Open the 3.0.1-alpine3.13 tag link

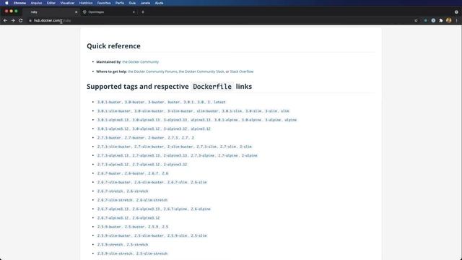tap(113, 120)
